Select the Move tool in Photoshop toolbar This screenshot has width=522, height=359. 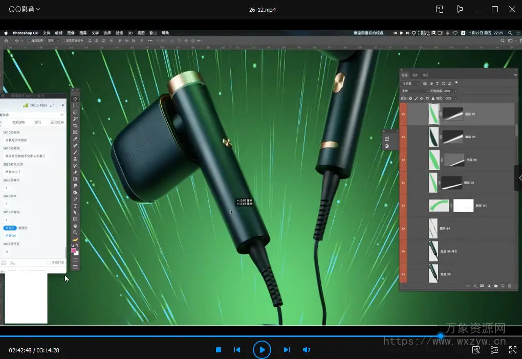click(75, 99)
